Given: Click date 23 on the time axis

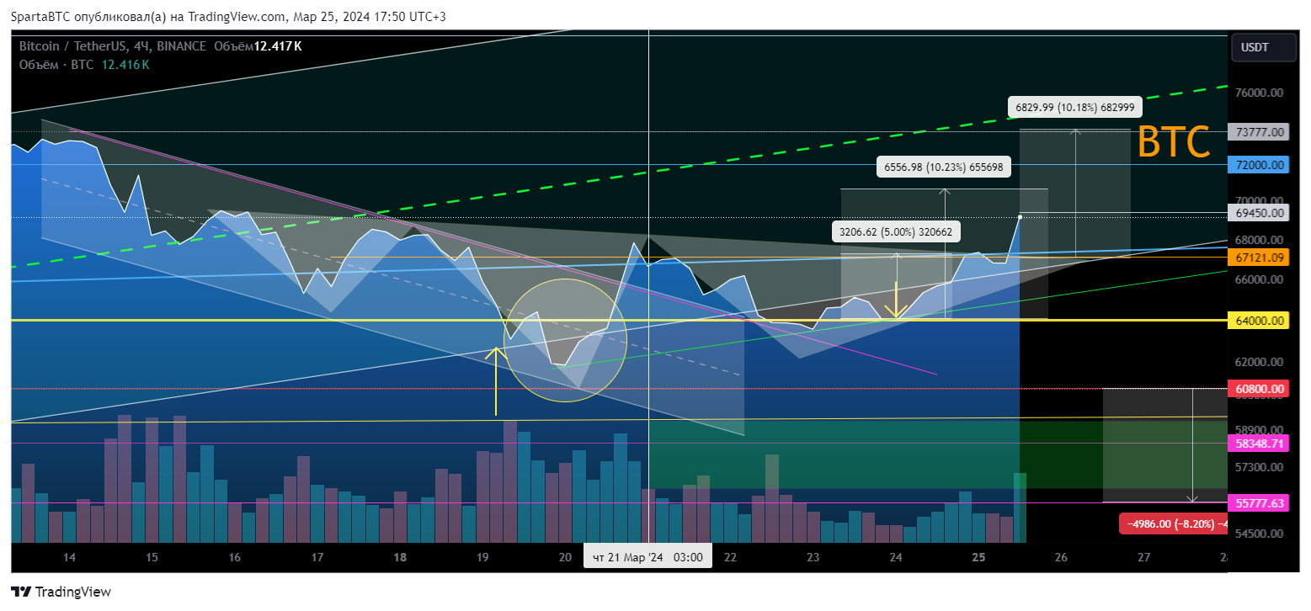Looking at the screenshot, I should coord(813,557).
